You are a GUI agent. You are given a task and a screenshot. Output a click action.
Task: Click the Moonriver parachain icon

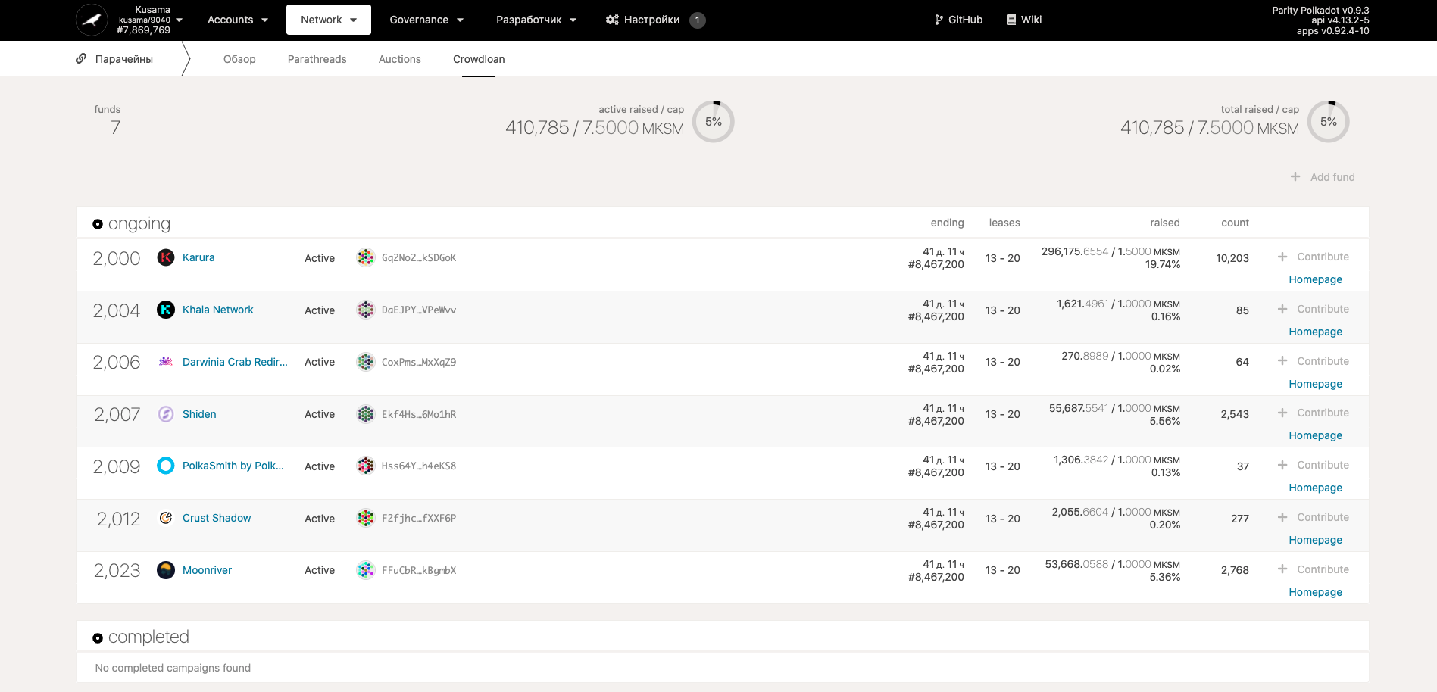(166, 570)
